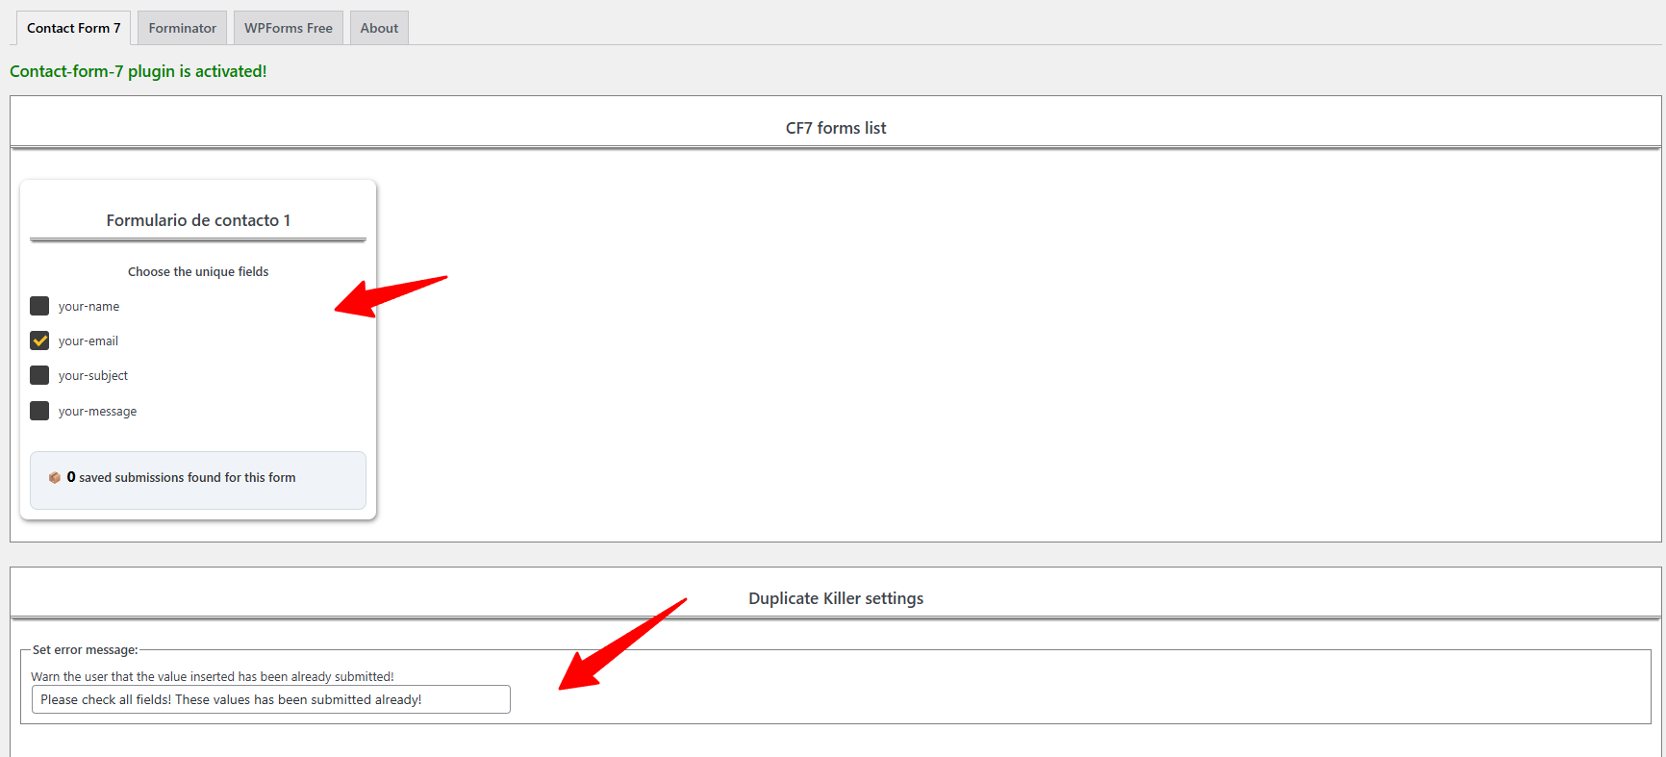1666x757 pixels.
Task: Go to the About tab
Action: (379, 28)
